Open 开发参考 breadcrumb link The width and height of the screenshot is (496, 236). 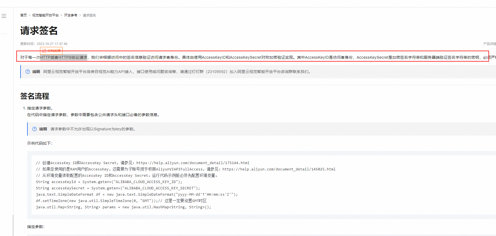[71, 15]
